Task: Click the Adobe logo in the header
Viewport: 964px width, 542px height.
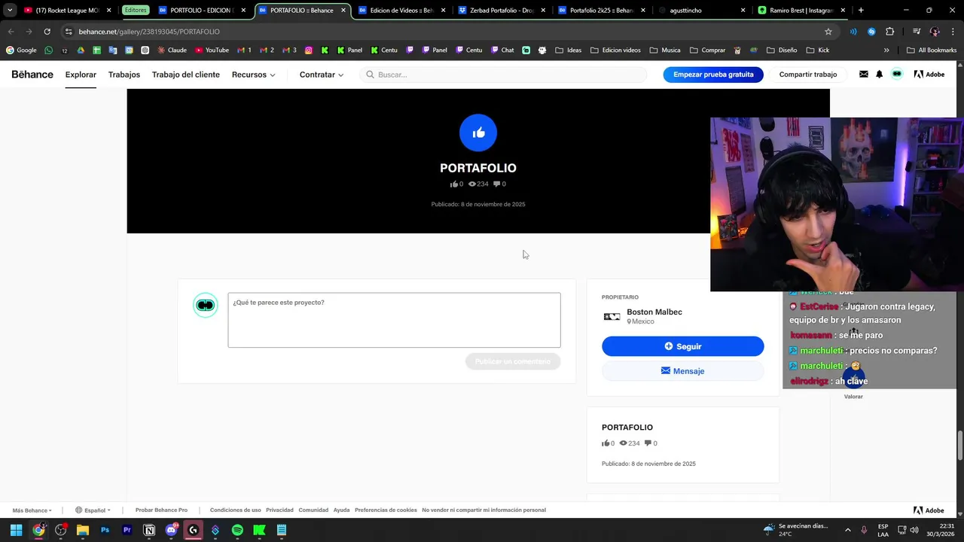Action: coord(929,75)
